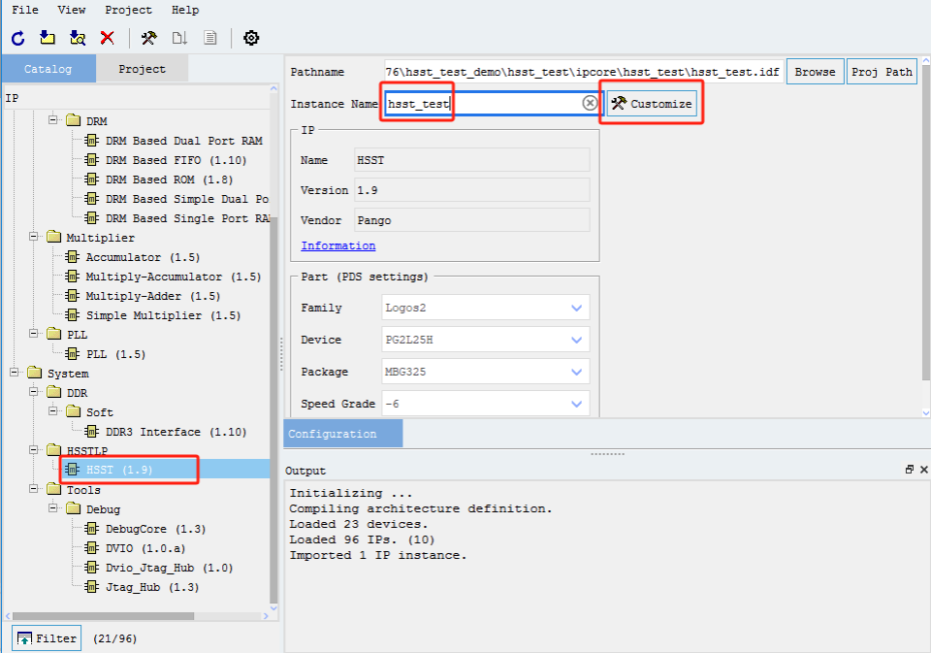Select the DVIO (1.0.a) IP
931x653 pixels.
tap(145, 548)
